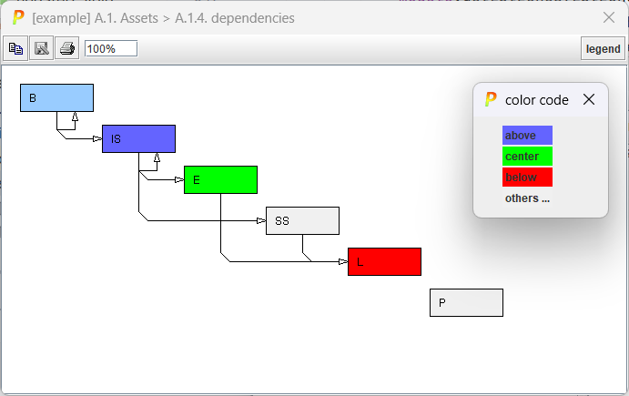Click the window title 'A.1.4. dependencies'
This screenshot has width=629, height=396.
click(235, 18)
